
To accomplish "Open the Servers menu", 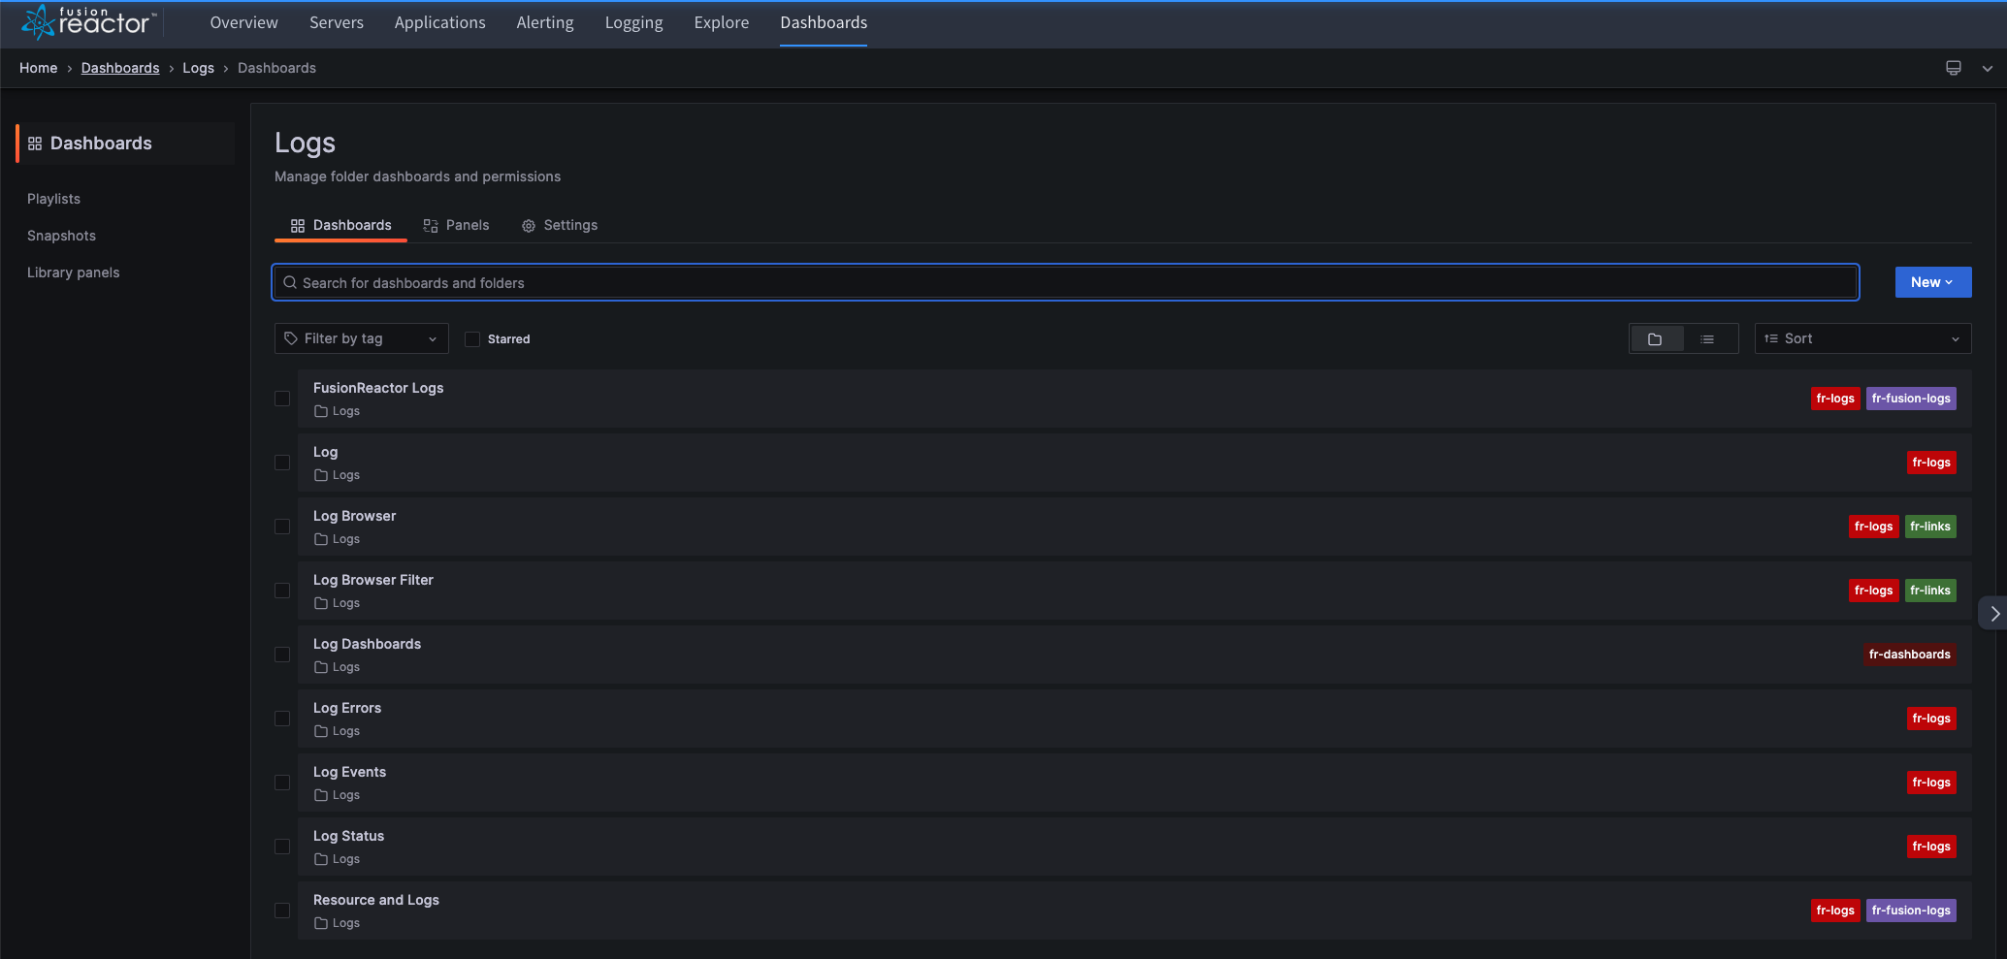I will point(337,22).
